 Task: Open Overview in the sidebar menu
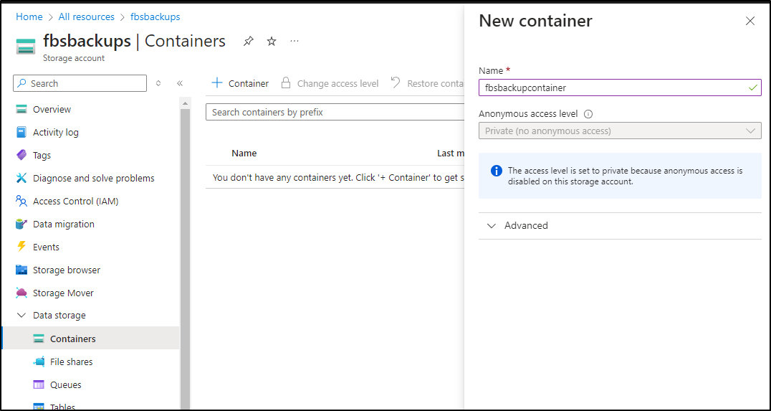52,109
